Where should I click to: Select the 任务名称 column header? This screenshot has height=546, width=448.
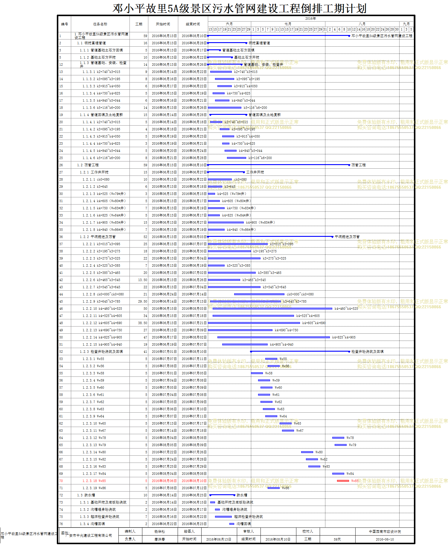click(x=100, y=24)
